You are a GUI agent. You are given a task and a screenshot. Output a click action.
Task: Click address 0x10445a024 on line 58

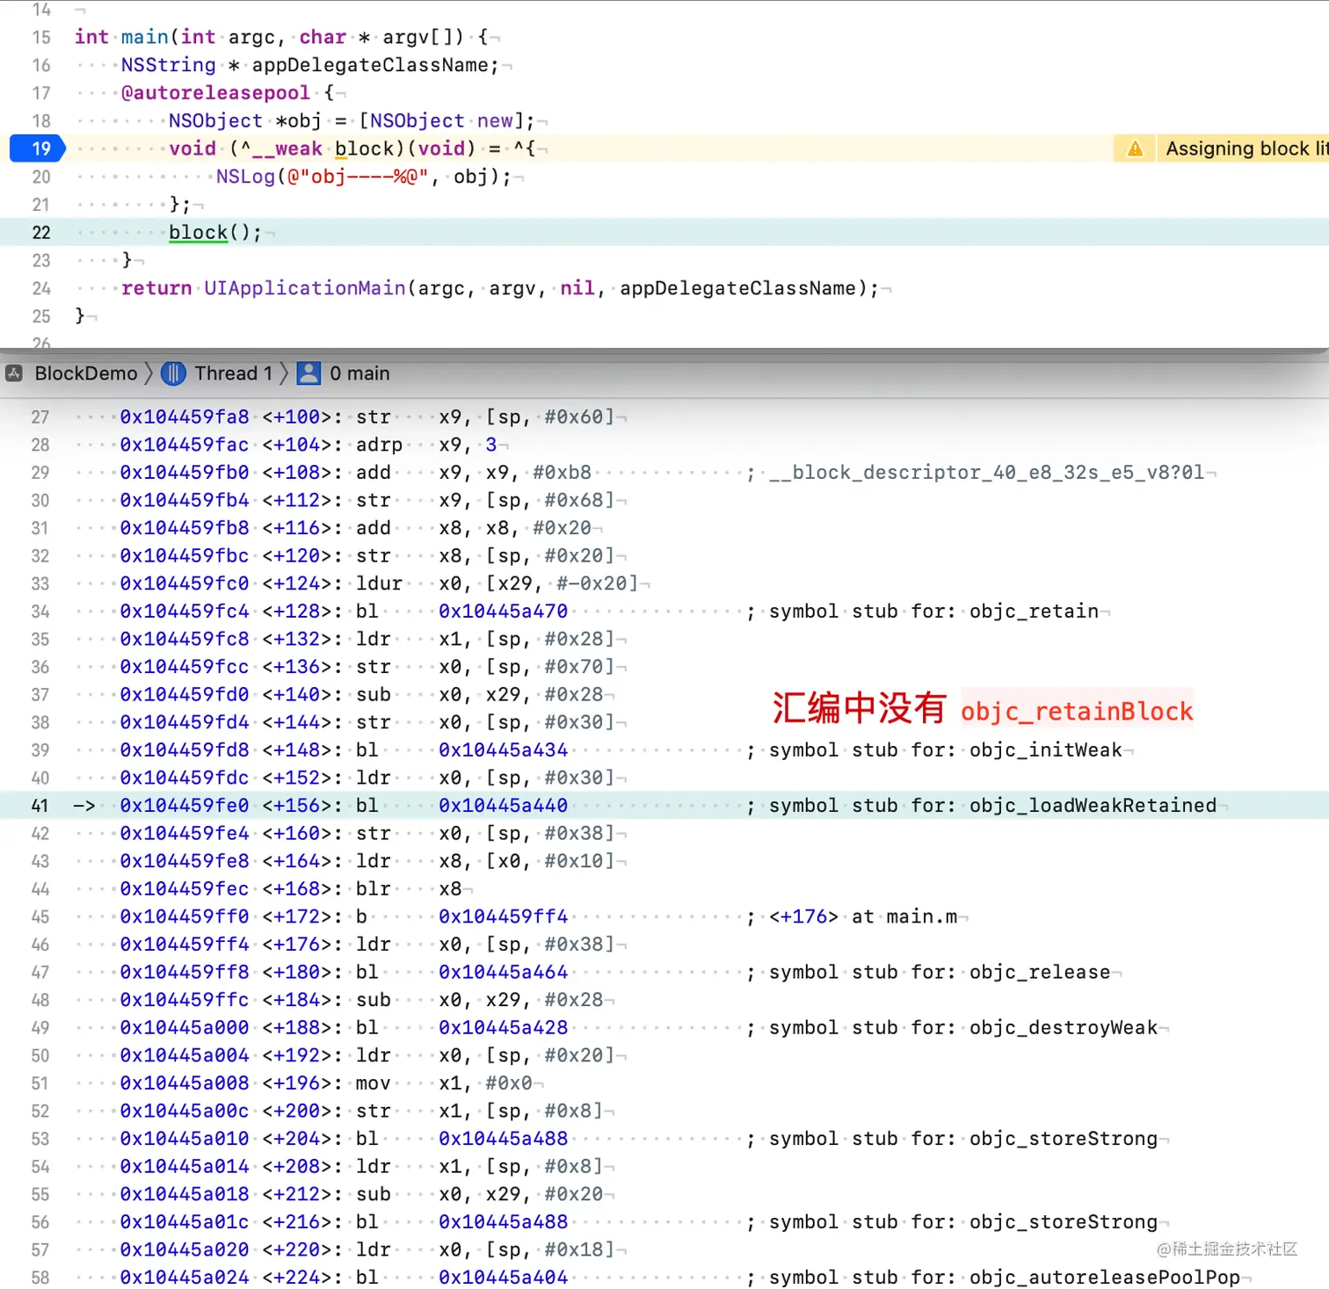(x=185, y=1278)
